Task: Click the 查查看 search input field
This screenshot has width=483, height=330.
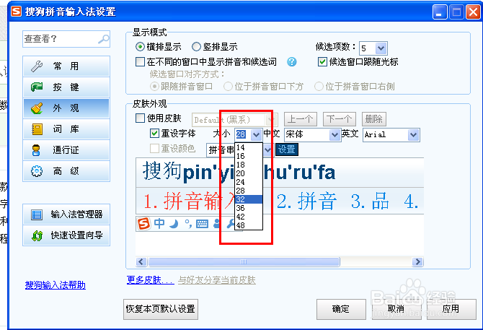Action: tap(66, 39)
